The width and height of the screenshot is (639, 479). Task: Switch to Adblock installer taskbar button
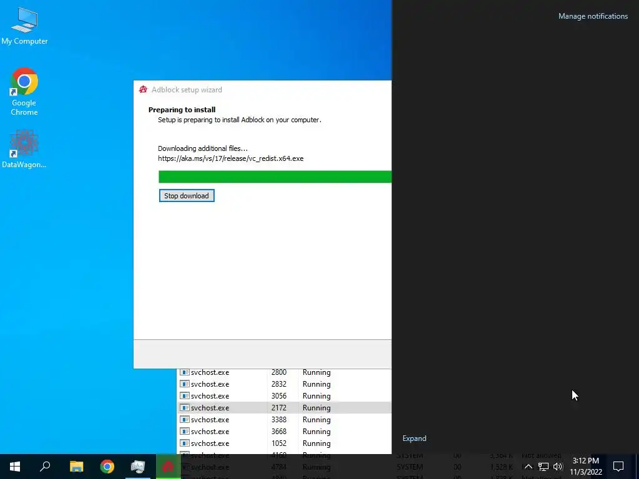[x=168, y=467]
